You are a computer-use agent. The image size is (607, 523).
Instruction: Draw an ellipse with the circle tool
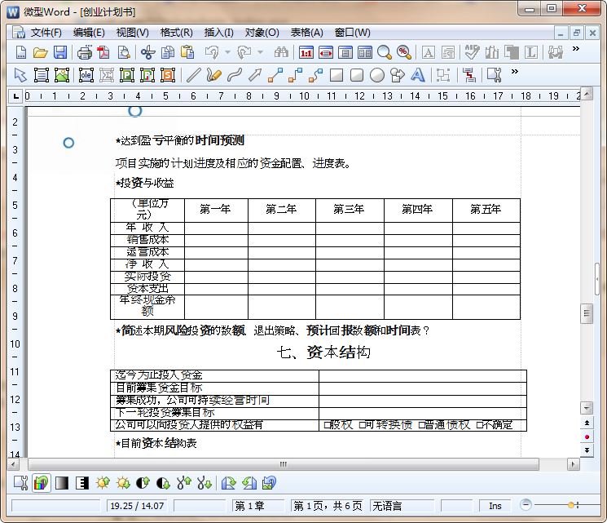377,75
